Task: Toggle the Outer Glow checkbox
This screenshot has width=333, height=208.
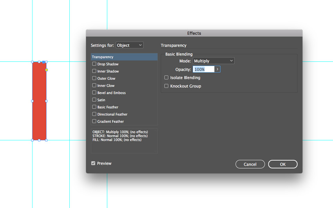Action: point(94,78)
